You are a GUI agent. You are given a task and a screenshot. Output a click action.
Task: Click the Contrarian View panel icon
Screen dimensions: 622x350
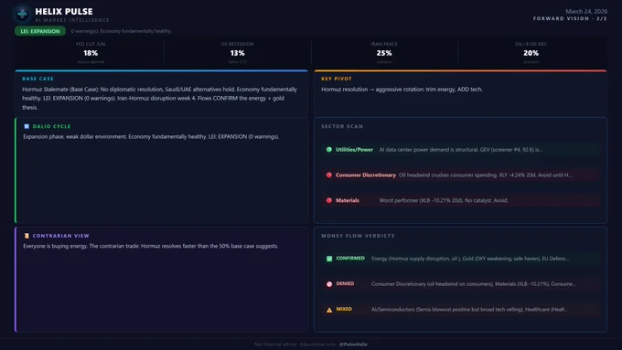(27, 236)
